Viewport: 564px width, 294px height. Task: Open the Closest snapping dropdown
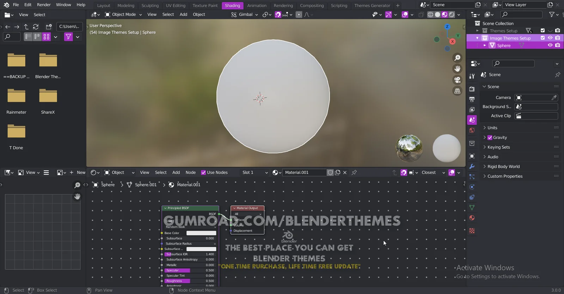coord(433,172)
